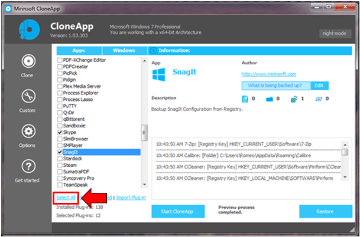Open the Options gear icon
Viewport: 360px width, 237px height.
pos(28,131)
